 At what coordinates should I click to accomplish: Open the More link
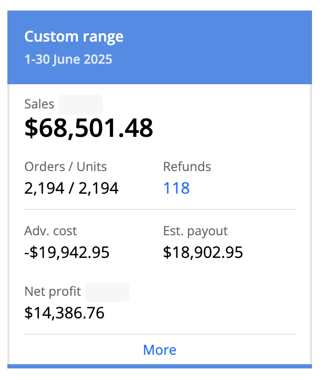(x=159, y=350)
